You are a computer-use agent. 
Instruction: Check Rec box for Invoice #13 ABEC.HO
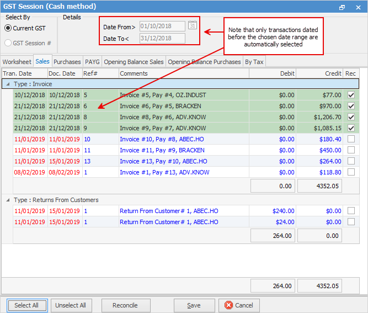click(351, 161)
